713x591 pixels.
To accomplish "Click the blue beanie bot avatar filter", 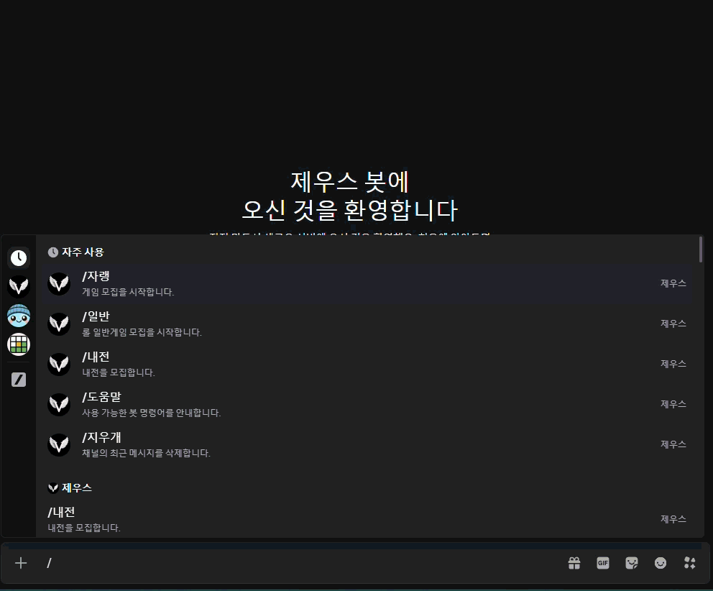I will 19,315.
